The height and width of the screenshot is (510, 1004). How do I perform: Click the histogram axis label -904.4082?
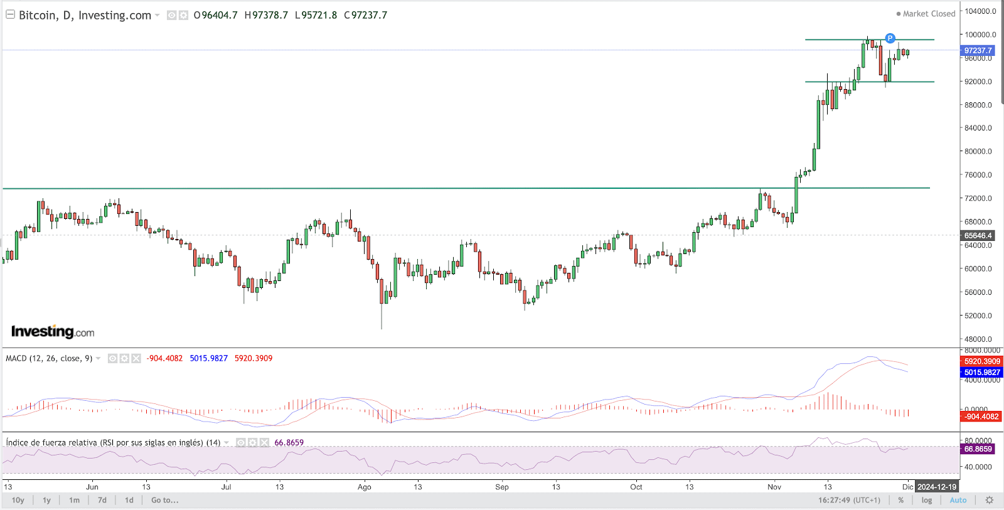[981, 417]
